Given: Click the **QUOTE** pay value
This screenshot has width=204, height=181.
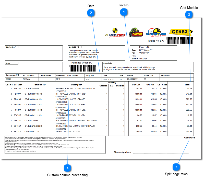Looking at the screenshot, I should (x=144, y=53).
